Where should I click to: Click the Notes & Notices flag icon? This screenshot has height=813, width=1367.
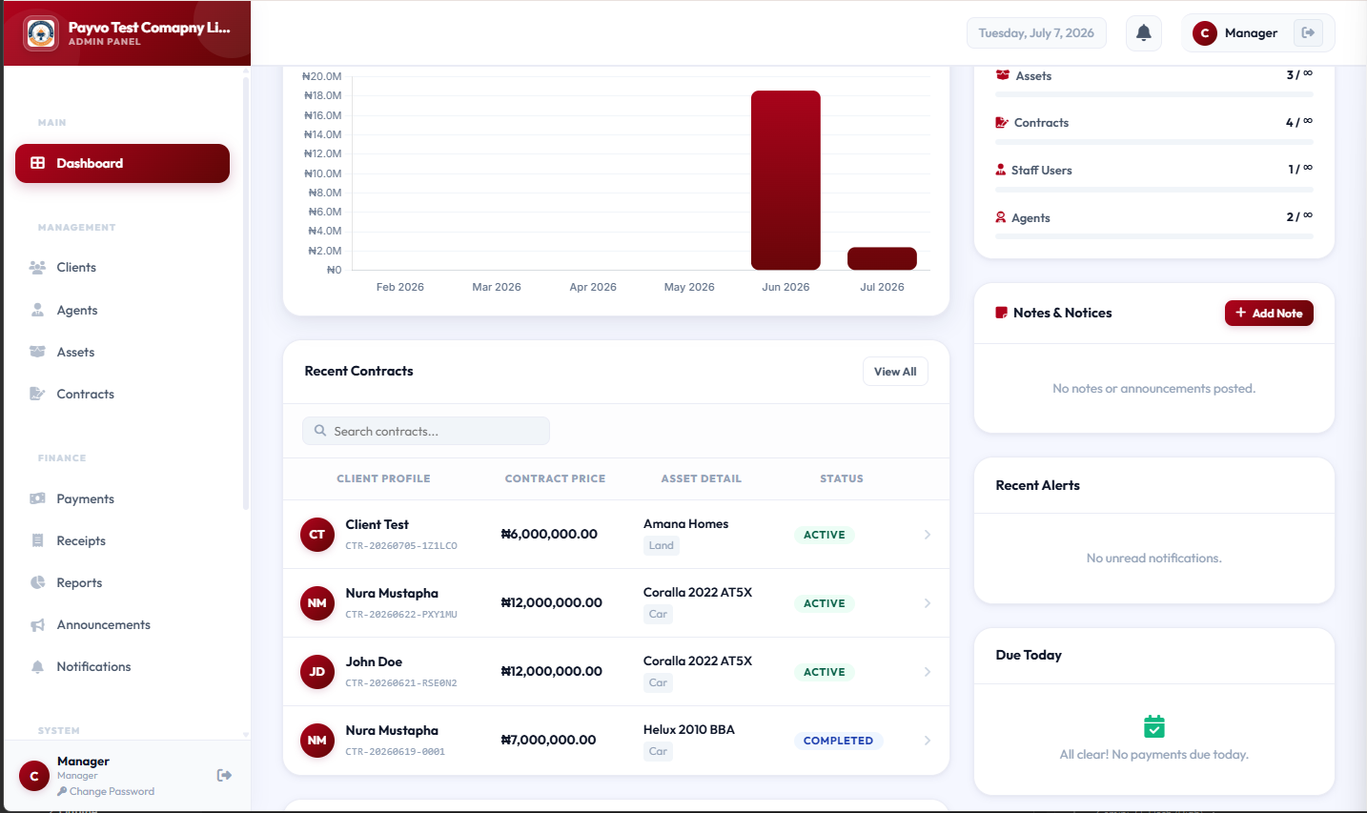point(1002,313)
